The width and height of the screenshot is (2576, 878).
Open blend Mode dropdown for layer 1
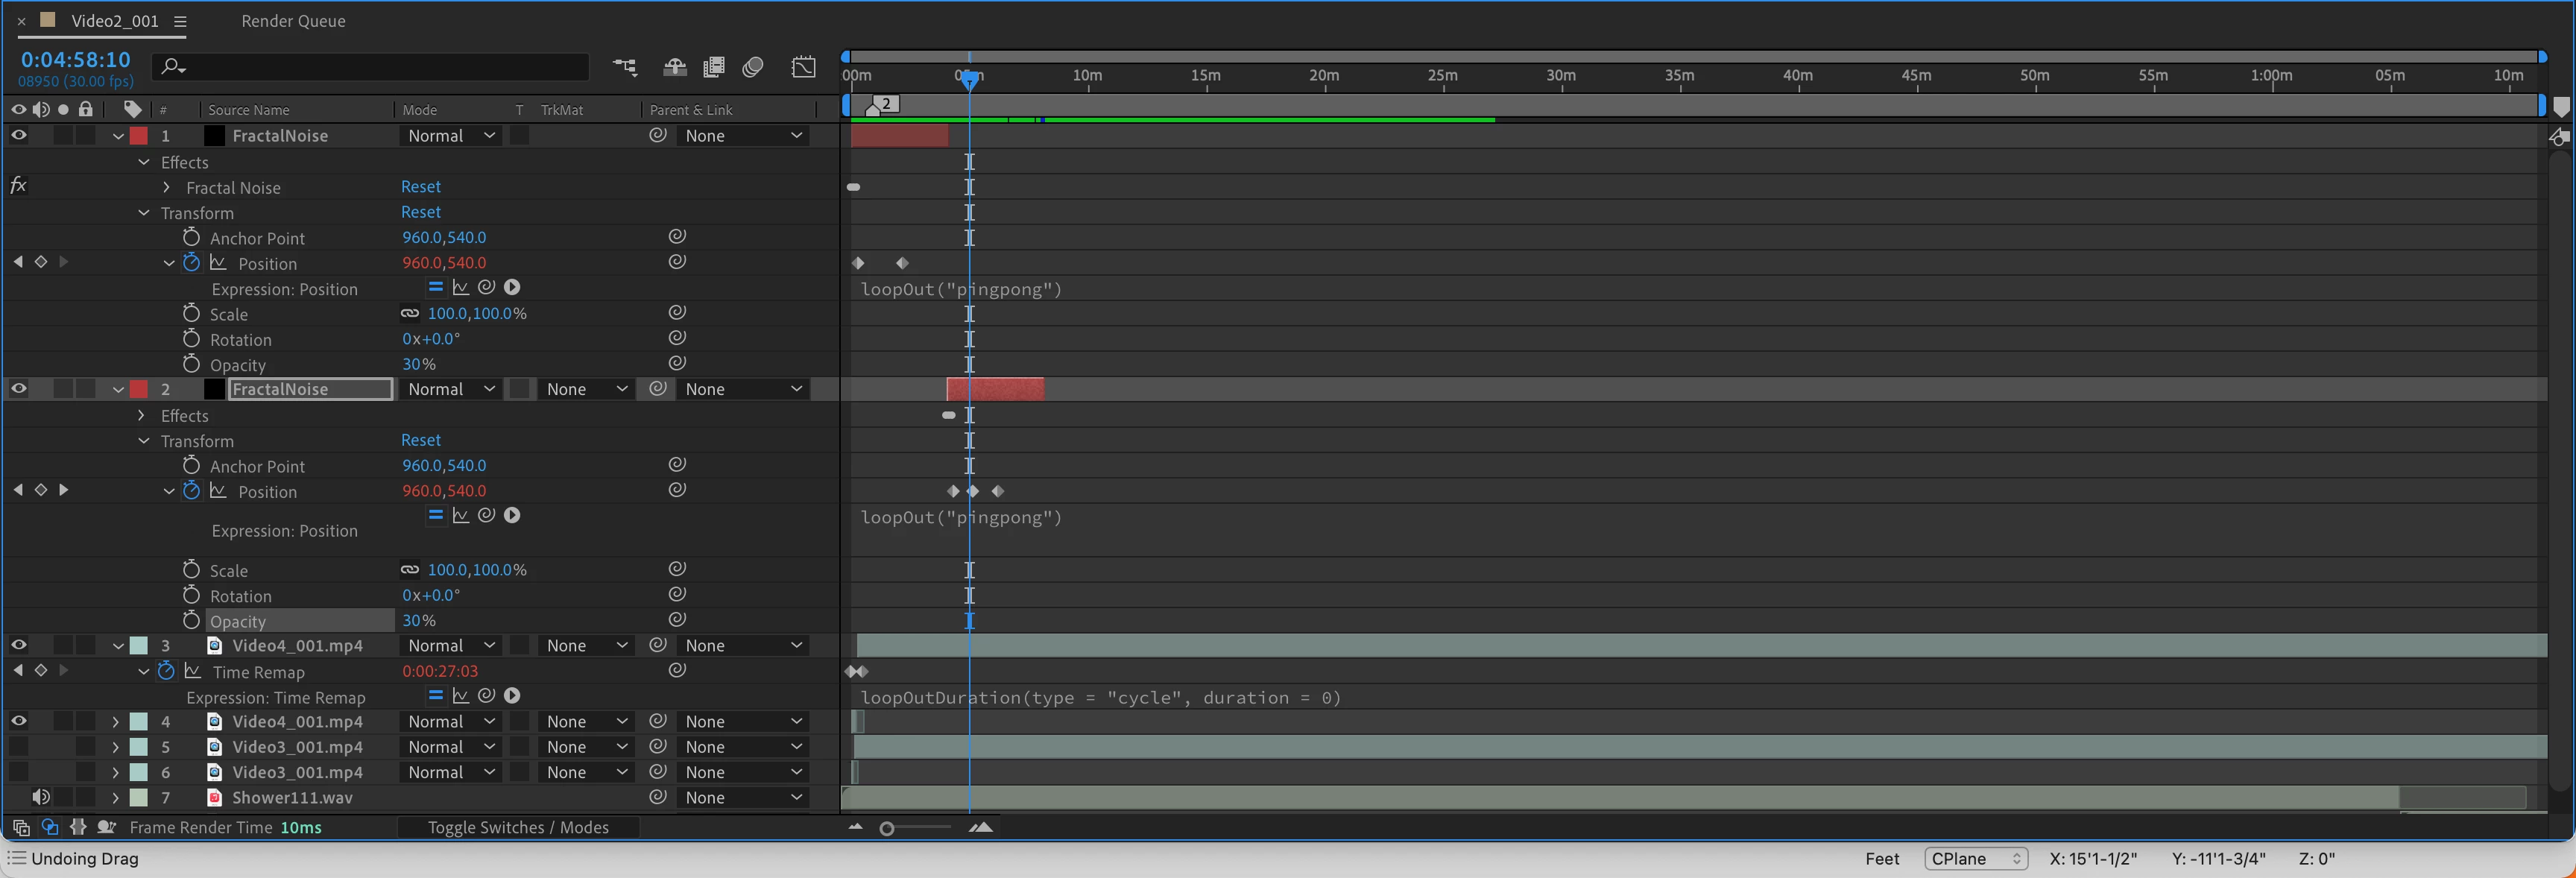coord(450,135)
